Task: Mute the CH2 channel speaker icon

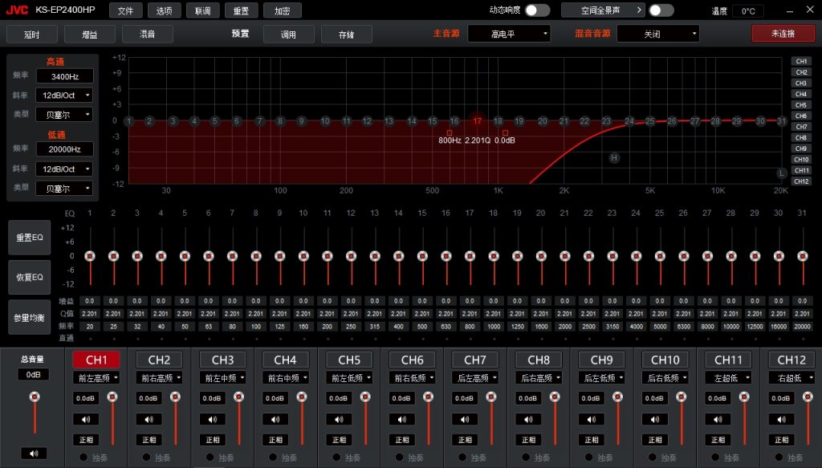Action: (149, 419)
